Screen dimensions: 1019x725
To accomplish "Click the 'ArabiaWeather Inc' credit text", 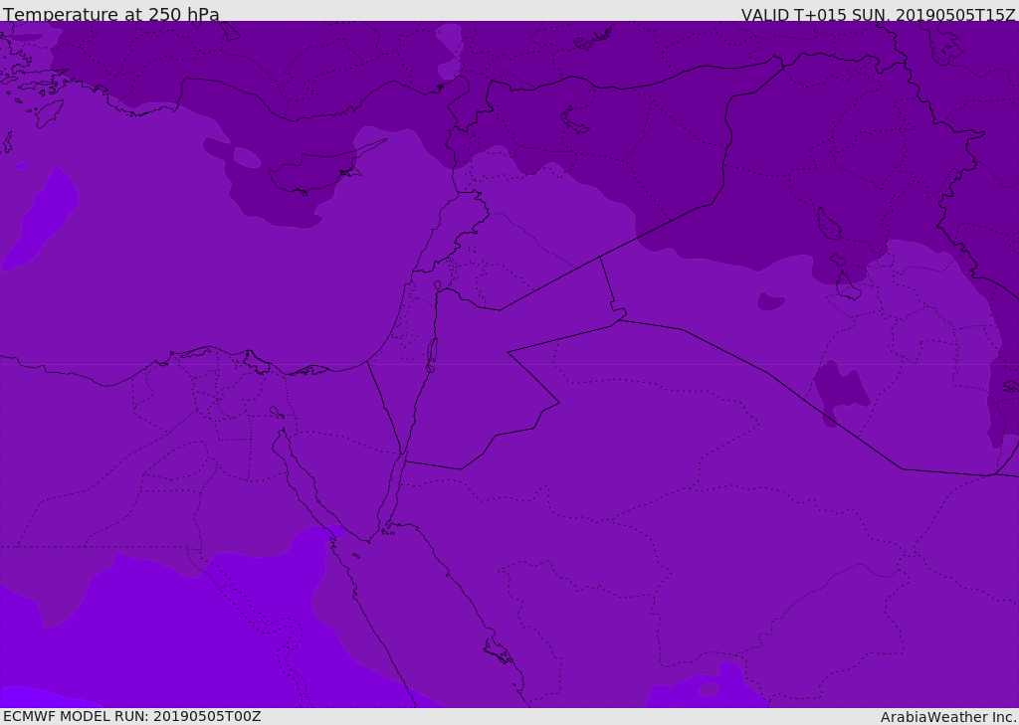I will coord(947,717).
